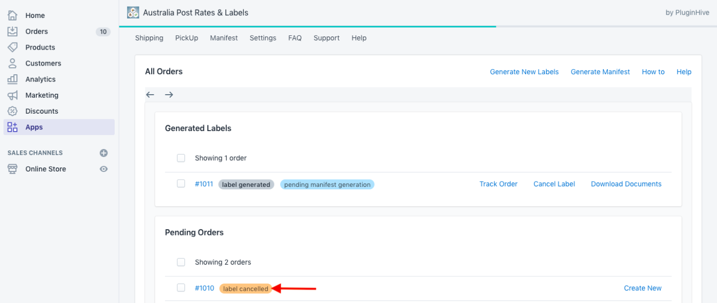
Task: Select all orders in Generated Labels
Action: coord(181,158)
